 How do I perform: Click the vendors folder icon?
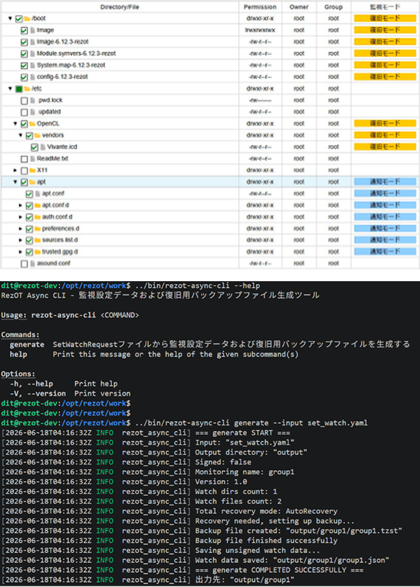[38, 135]
